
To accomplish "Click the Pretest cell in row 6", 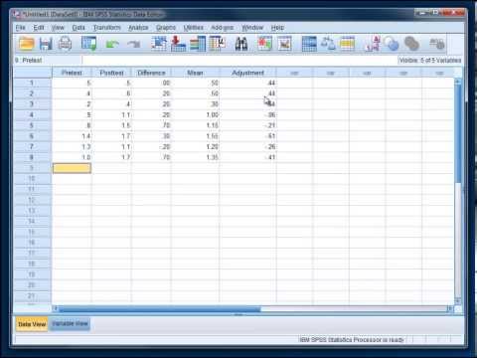I will click(x=72, y=136).
